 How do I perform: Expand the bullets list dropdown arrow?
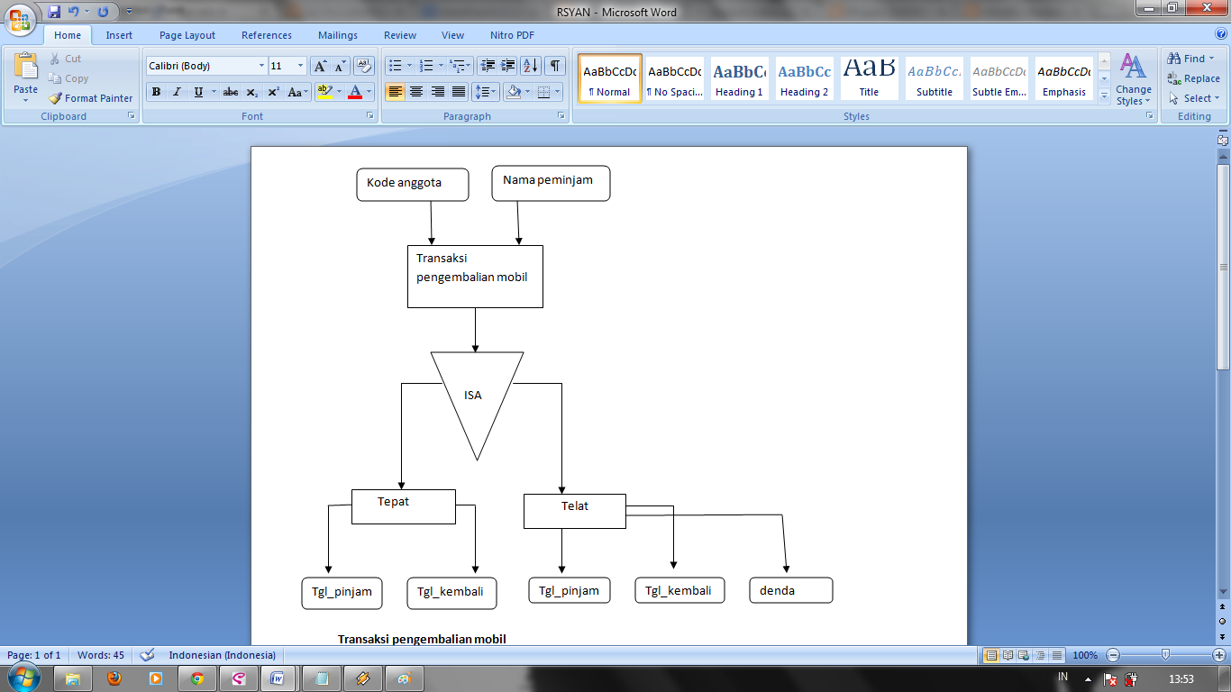[x=409, y=66]
